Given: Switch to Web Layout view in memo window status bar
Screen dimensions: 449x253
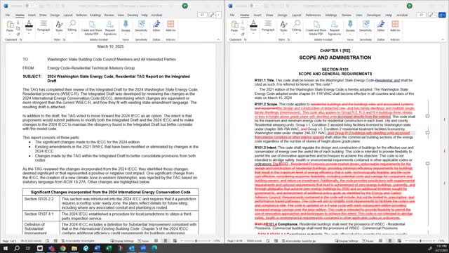Looking at the screenshot, I should coord(175,241).
